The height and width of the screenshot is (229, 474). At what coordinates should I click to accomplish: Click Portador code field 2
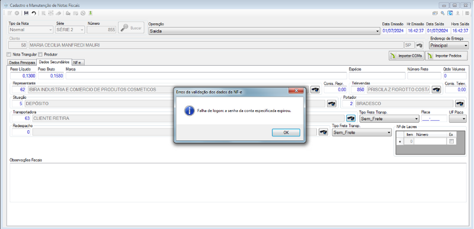point(348,104)
